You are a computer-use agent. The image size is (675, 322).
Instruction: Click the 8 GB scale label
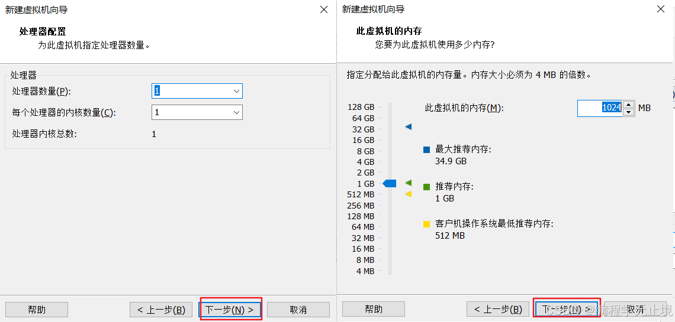point(365,151)
